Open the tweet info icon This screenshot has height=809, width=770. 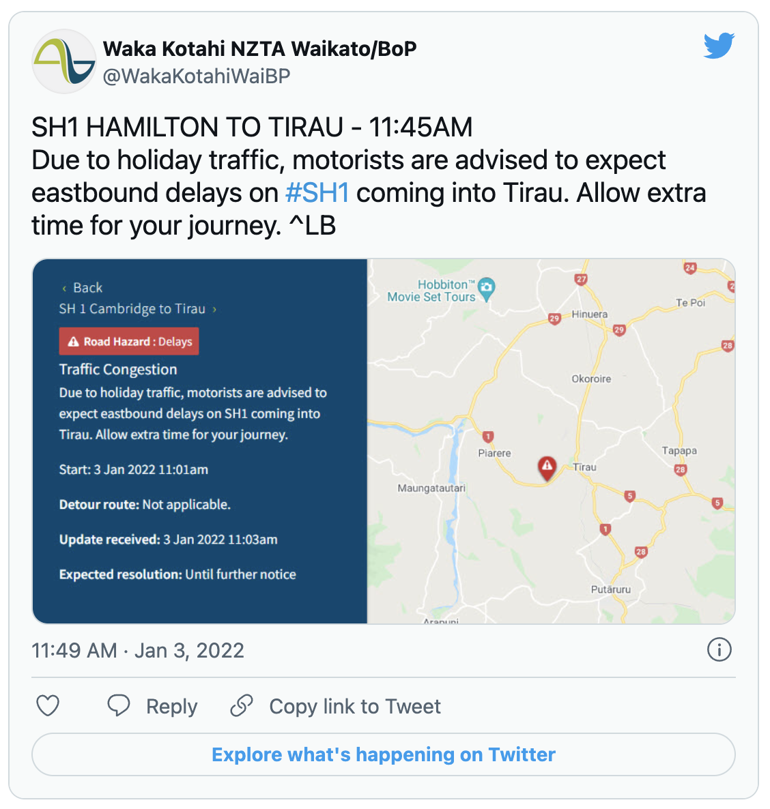[719, 649]
